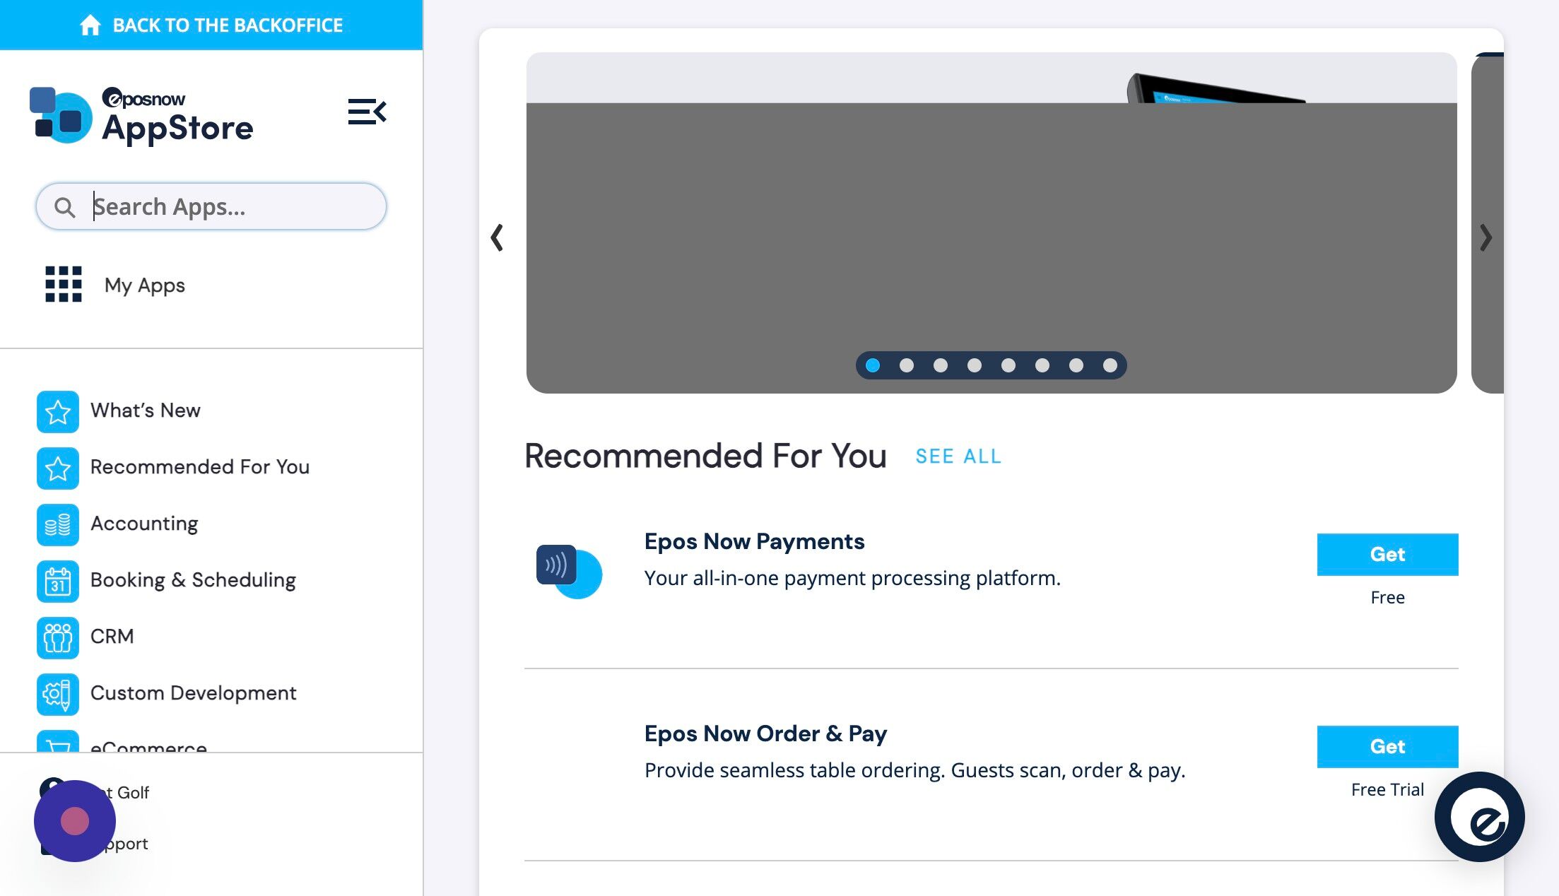Get the Epos Now Payments app

click(x=1387, y=555)
